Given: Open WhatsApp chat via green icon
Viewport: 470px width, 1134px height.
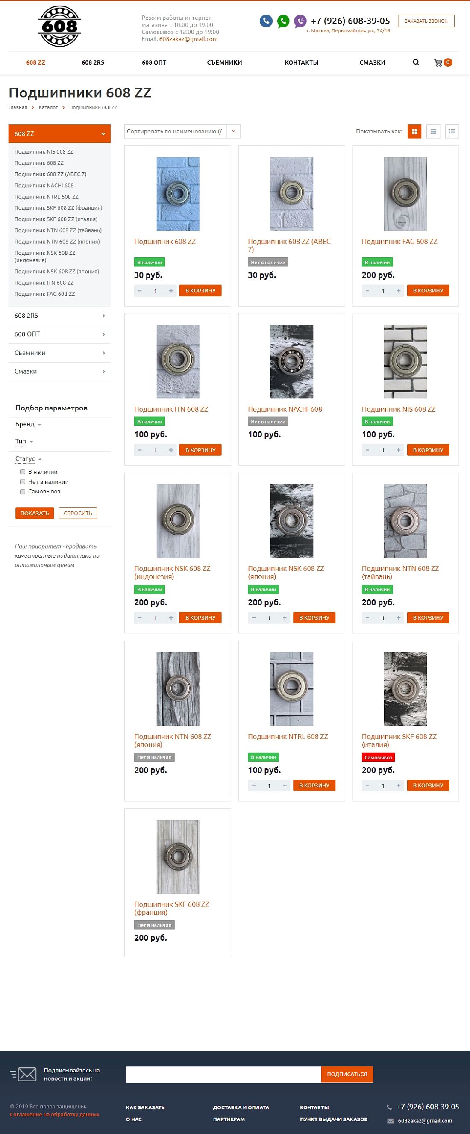Looking at the screenshot, I should tap(283, 21).
